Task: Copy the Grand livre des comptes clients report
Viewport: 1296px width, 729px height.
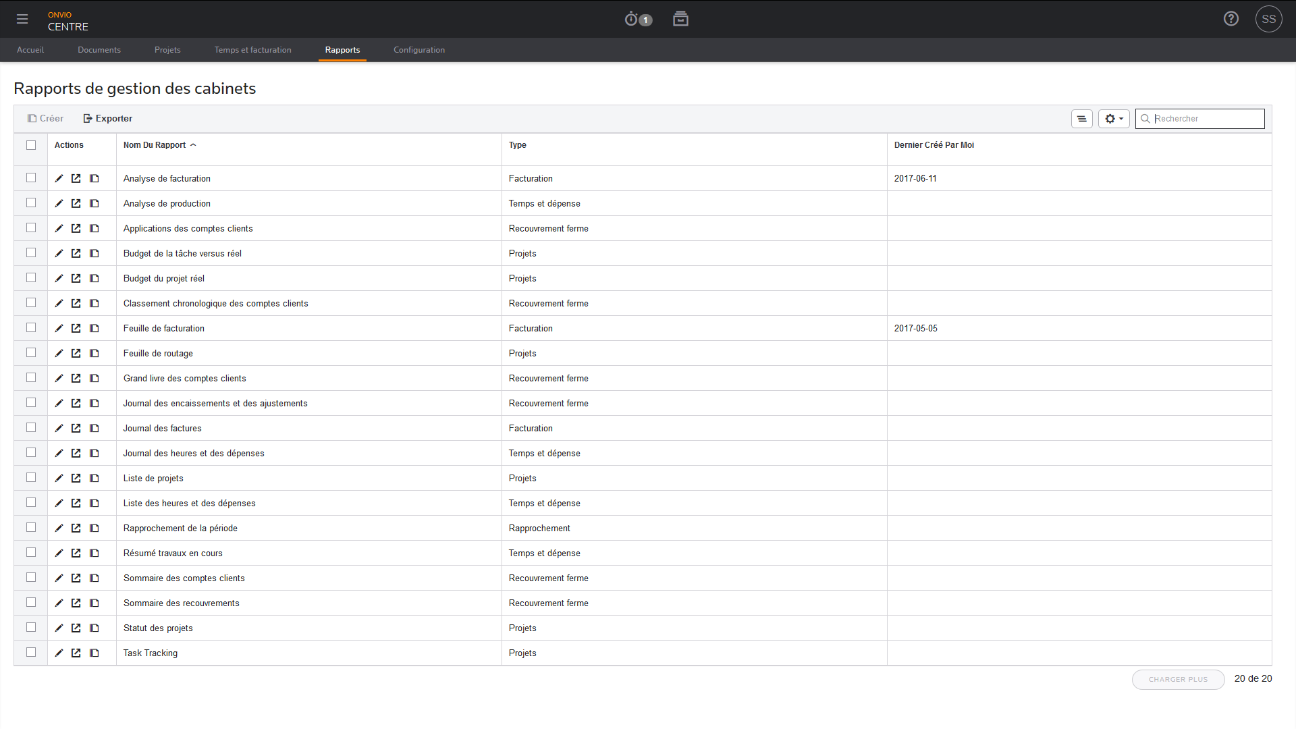Action: coord(94,378)
